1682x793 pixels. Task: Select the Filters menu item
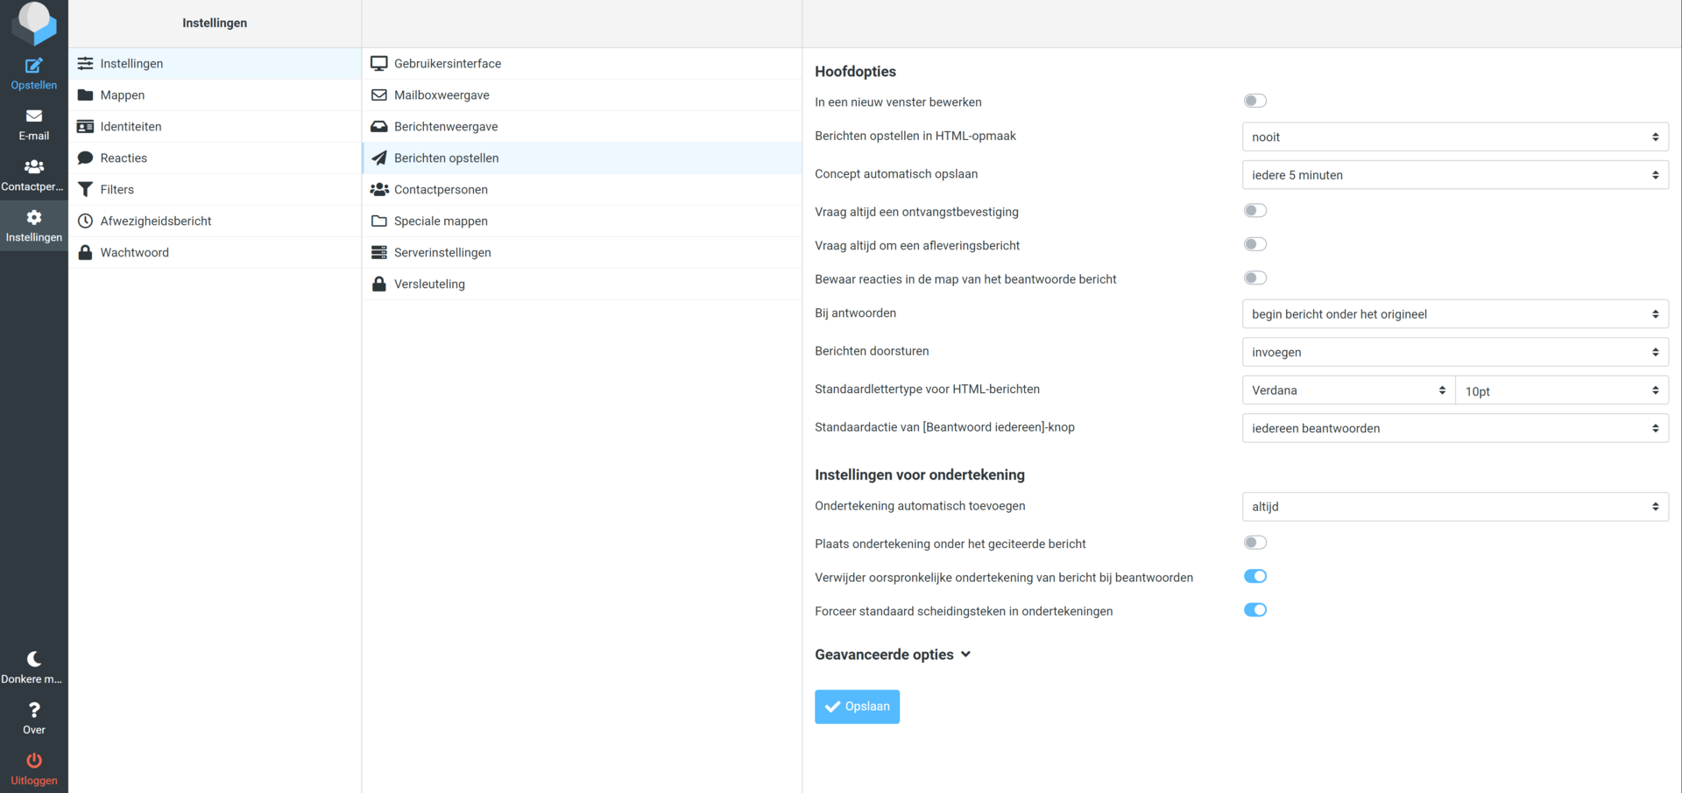point(215,189)
